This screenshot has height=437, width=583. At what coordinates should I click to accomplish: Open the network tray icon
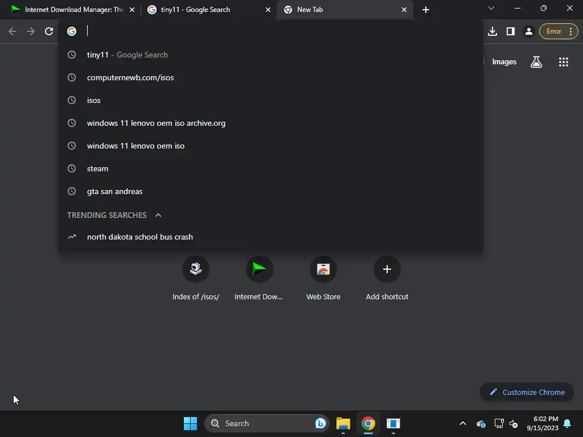(x=499, y=423)
